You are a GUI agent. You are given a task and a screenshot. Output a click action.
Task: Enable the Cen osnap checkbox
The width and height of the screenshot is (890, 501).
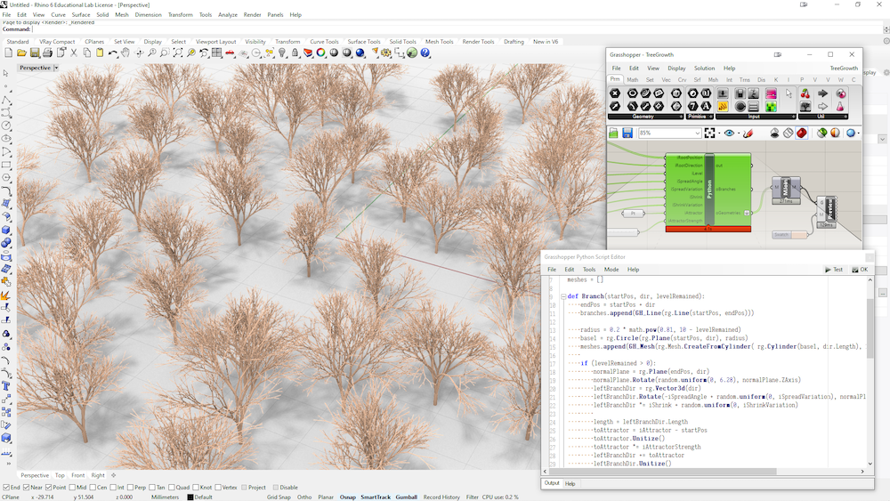click(x=93, y=488)
